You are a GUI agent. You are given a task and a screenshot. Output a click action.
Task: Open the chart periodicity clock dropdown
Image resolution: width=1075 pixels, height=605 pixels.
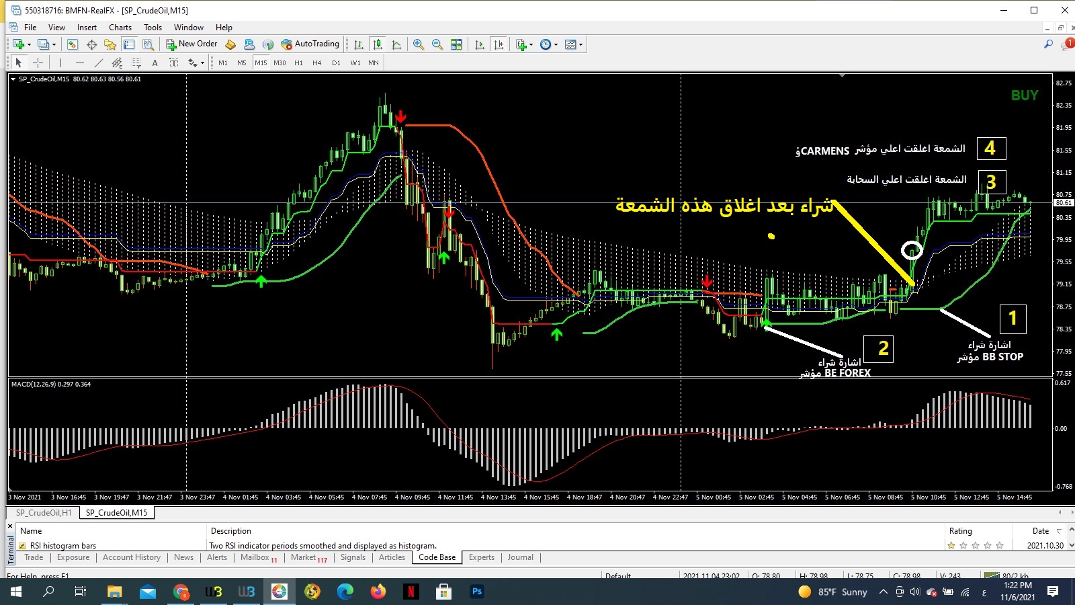pyautogui.click(x=555, y=45)
